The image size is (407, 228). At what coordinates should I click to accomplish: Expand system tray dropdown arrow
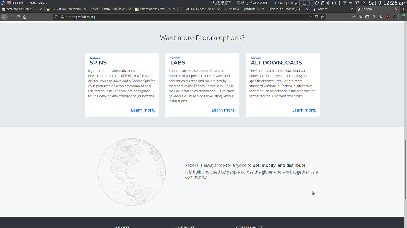click(x=350, y=3)
